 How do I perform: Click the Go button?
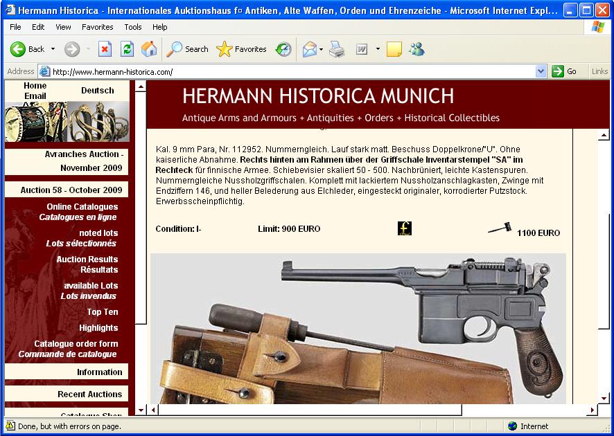[x=564, y=71]
